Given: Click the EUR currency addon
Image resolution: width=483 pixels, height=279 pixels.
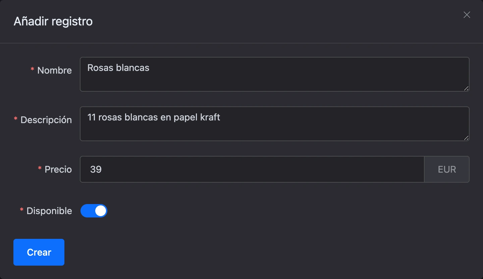Looking at the screenshot, I should point(447,169).
